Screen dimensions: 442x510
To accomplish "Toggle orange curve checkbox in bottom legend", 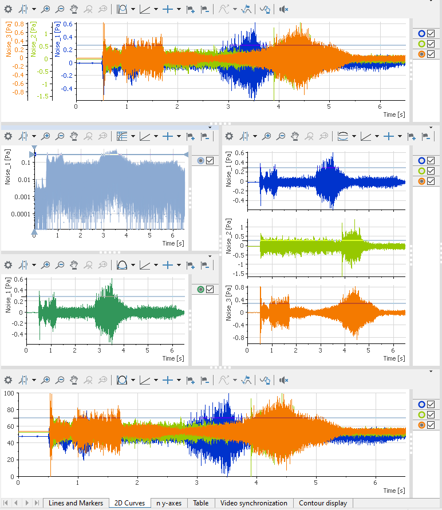I will [x=431, y=425].
